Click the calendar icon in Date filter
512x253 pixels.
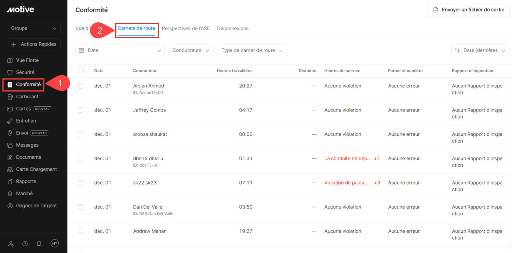pos(82,50)
